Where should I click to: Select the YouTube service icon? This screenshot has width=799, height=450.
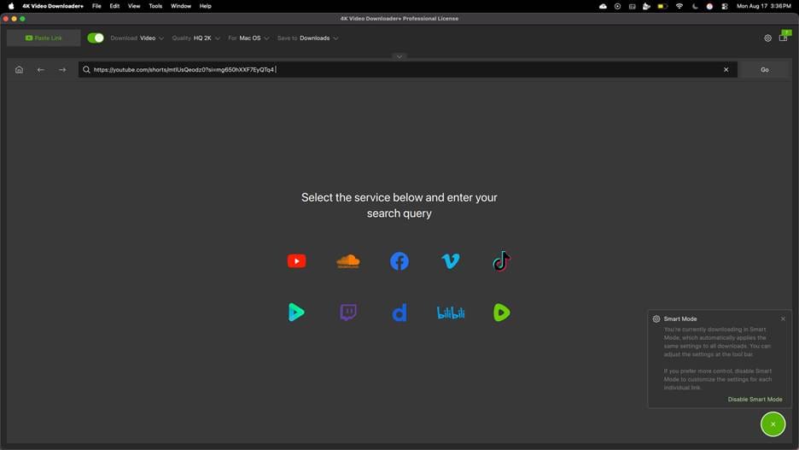pos(296,261)
